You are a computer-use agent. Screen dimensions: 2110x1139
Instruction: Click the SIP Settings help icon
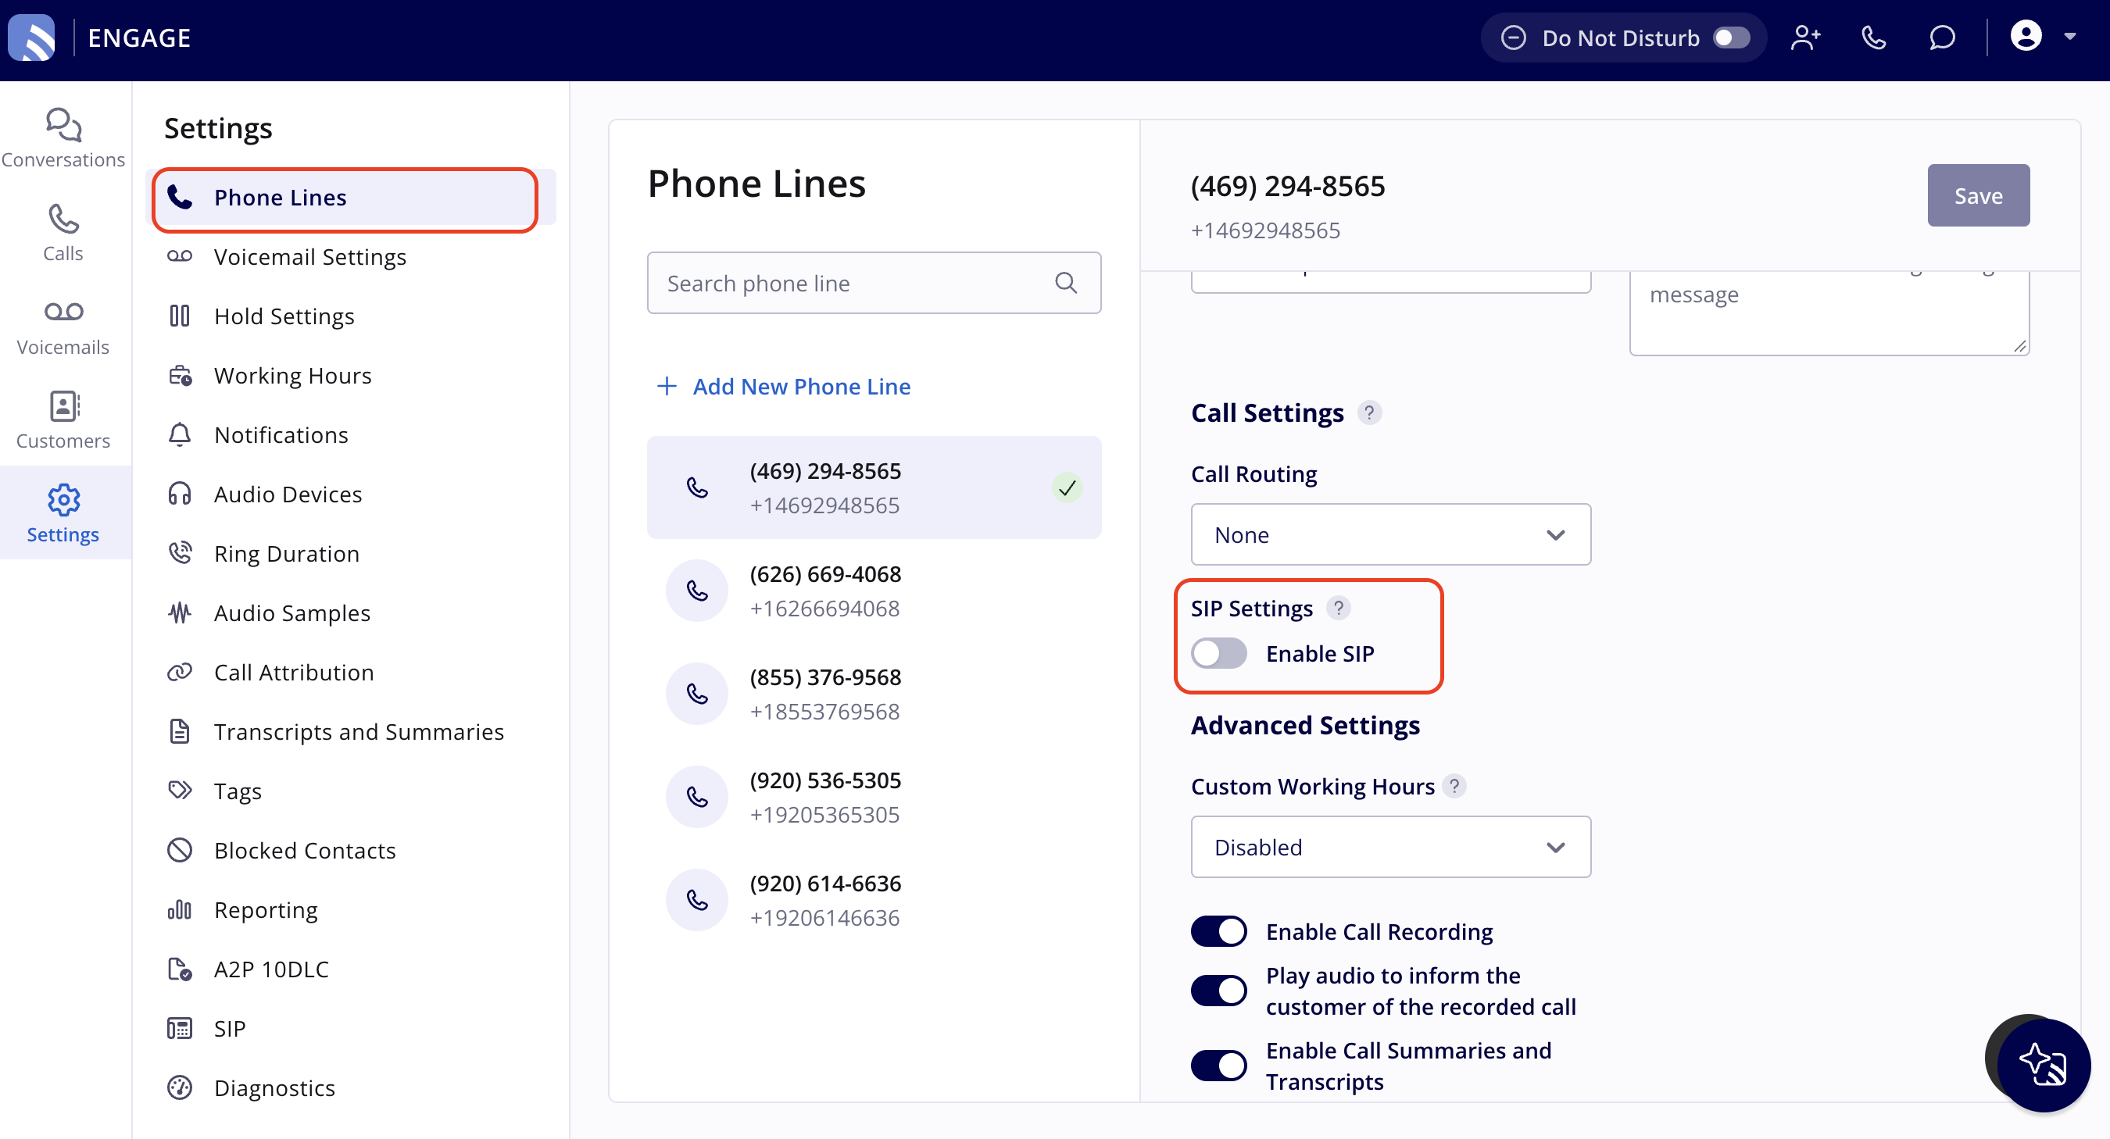tap(1339, 608)
